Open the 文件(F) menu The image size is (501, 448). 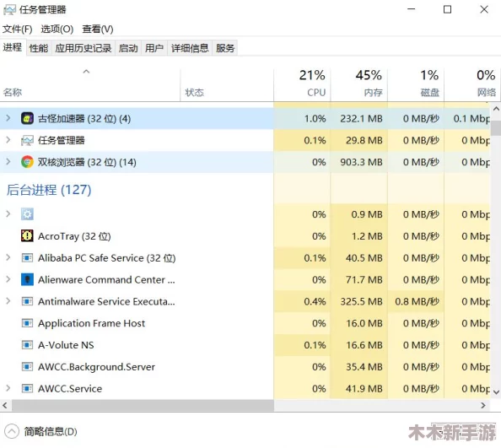click(x=17, y=30)
